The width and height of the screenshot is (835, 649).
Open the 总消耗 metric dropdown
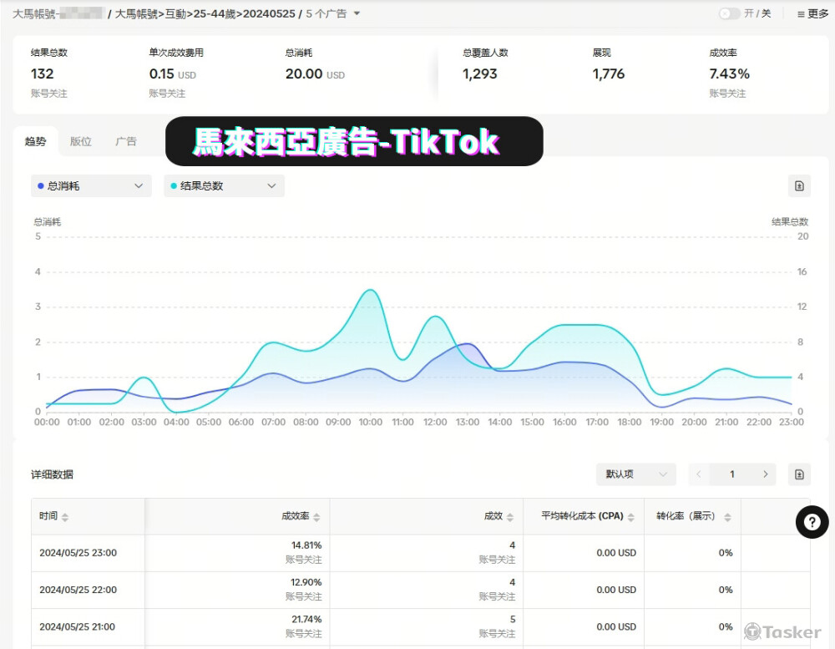[91, 186]
